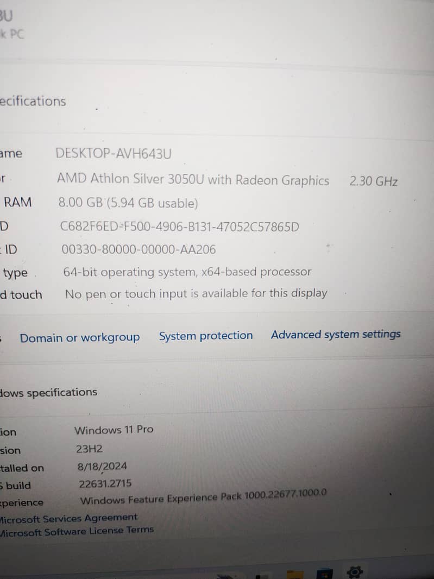View Microsoft Software License Terms link
This screenshot has width=434, height=579.
tap(77, 531)
